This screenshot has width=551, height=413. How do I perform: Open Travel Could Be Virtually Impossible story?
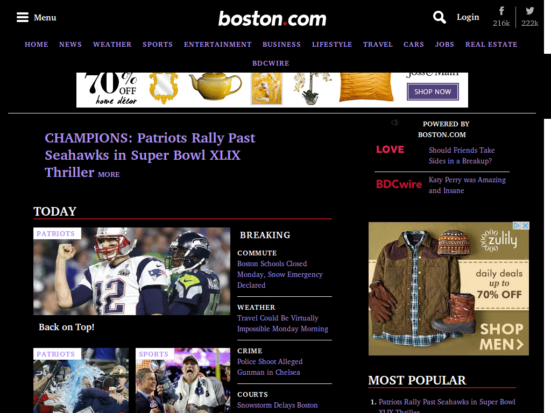point(282,323)
